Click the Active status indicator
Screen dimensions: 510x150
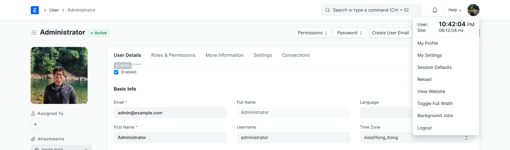click(x=99, y=33)
